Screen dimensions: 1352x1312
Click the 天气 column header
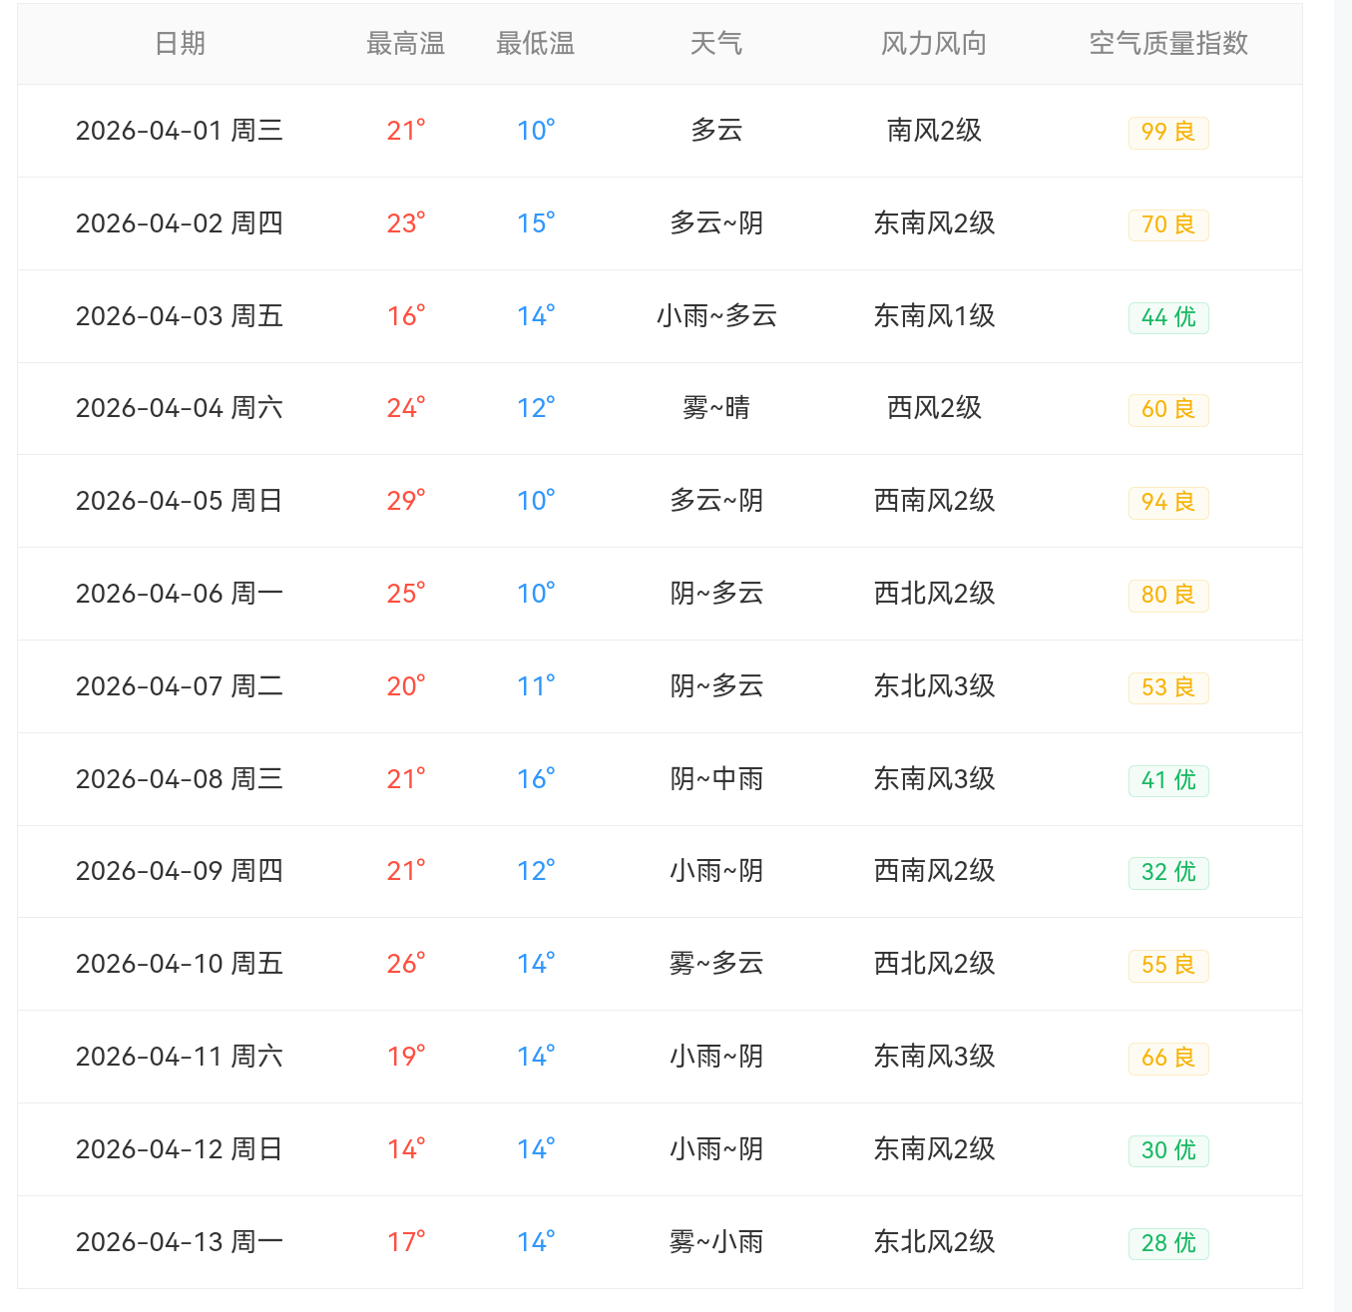[716, 43]
